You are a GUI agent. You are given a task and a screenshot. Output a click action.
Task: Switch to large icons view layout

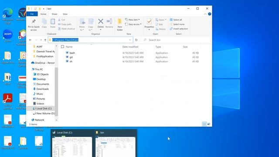(209, 124)
